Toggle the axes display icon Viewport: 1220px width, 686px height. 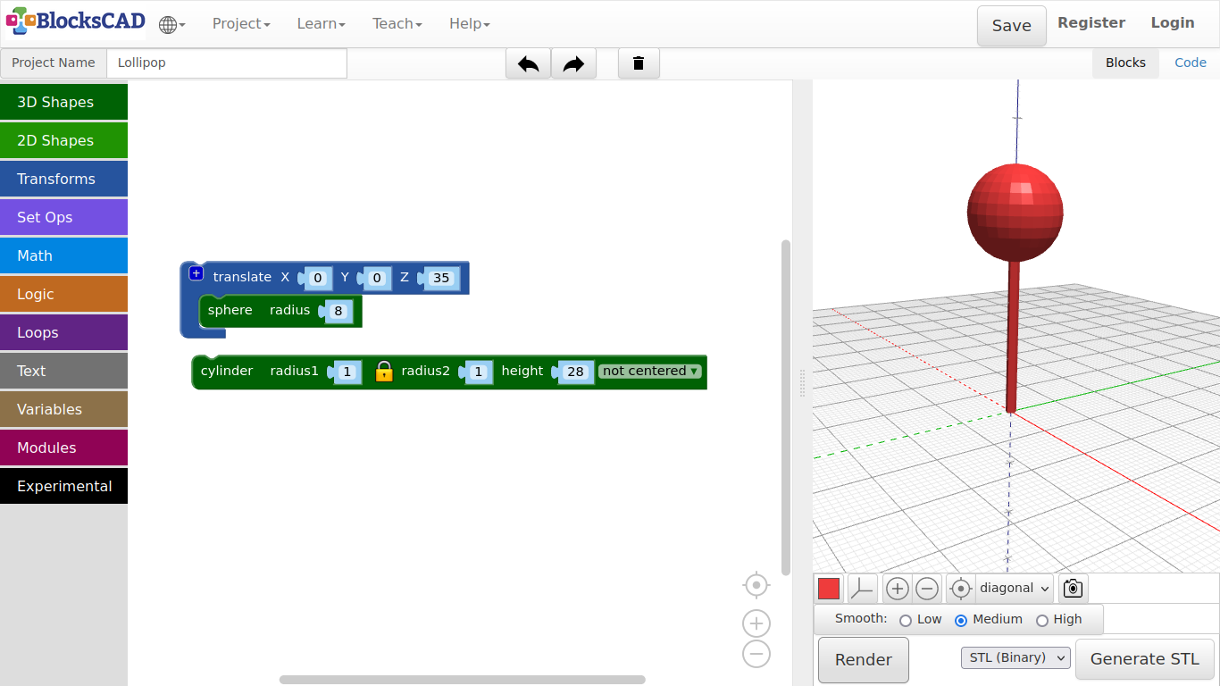point(862,589)
